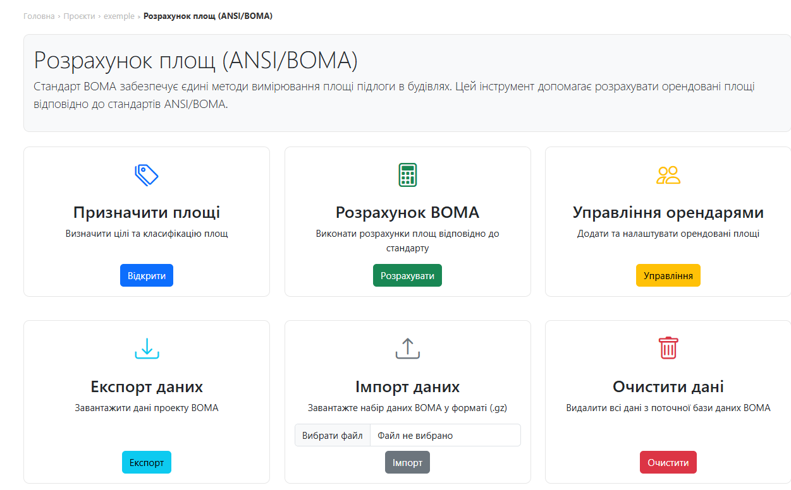Click text Завантажте набір даних BOMA у форматі (.gz)

pyautogui.click(x=407, y=408)
